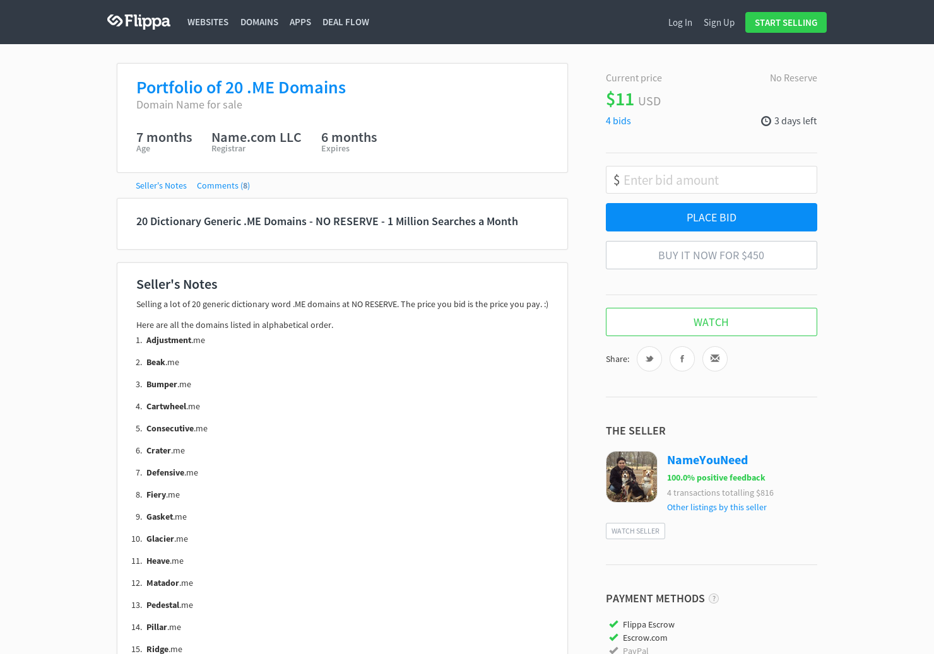Click the Flippa logo
The width and height of the screenshot is (934, 654).
tap(139, 21)
